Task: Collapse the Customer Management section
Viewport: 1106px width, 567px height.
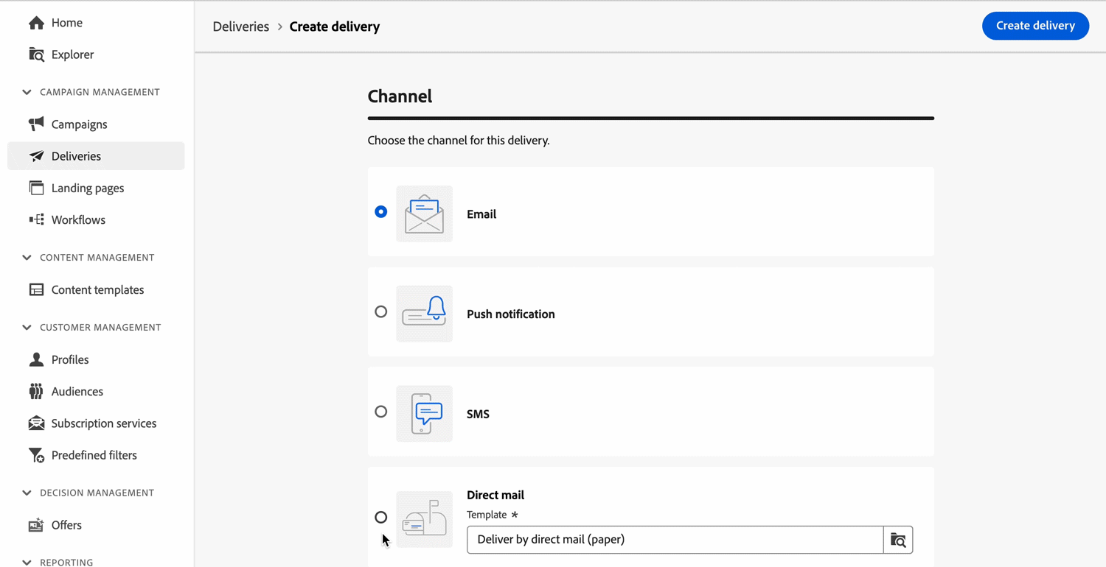Action: click(27, 327)
